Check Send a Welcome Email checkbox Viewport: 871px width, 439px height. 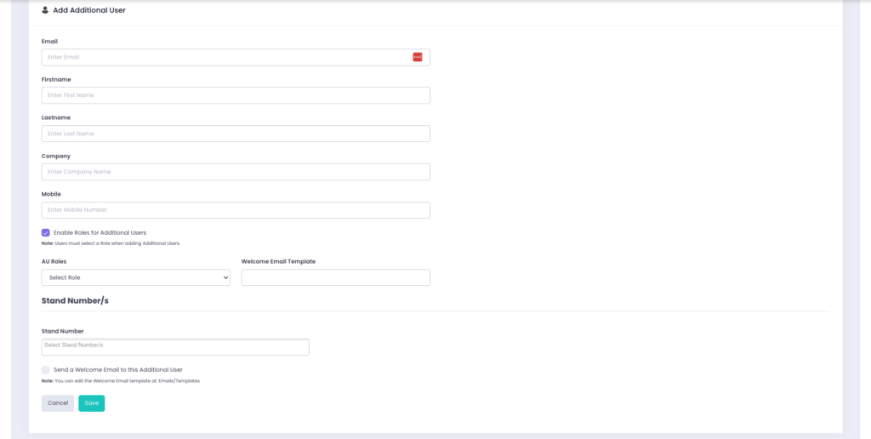point(46,370)
